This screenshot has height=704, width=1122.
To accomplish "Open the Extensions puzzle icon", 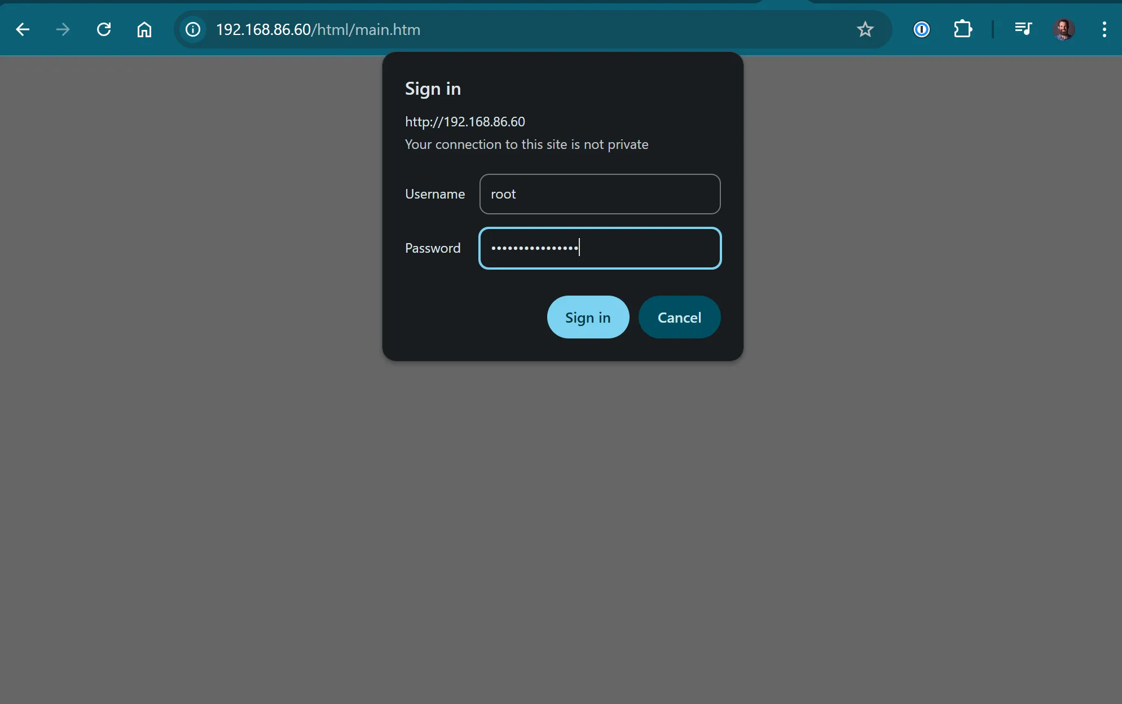I will 963,29.
